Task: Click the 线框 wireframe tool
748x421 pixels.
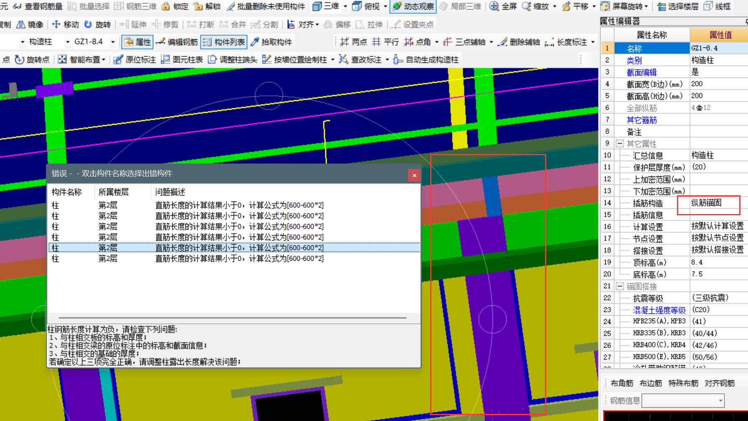Action: [x=717, y=6]
